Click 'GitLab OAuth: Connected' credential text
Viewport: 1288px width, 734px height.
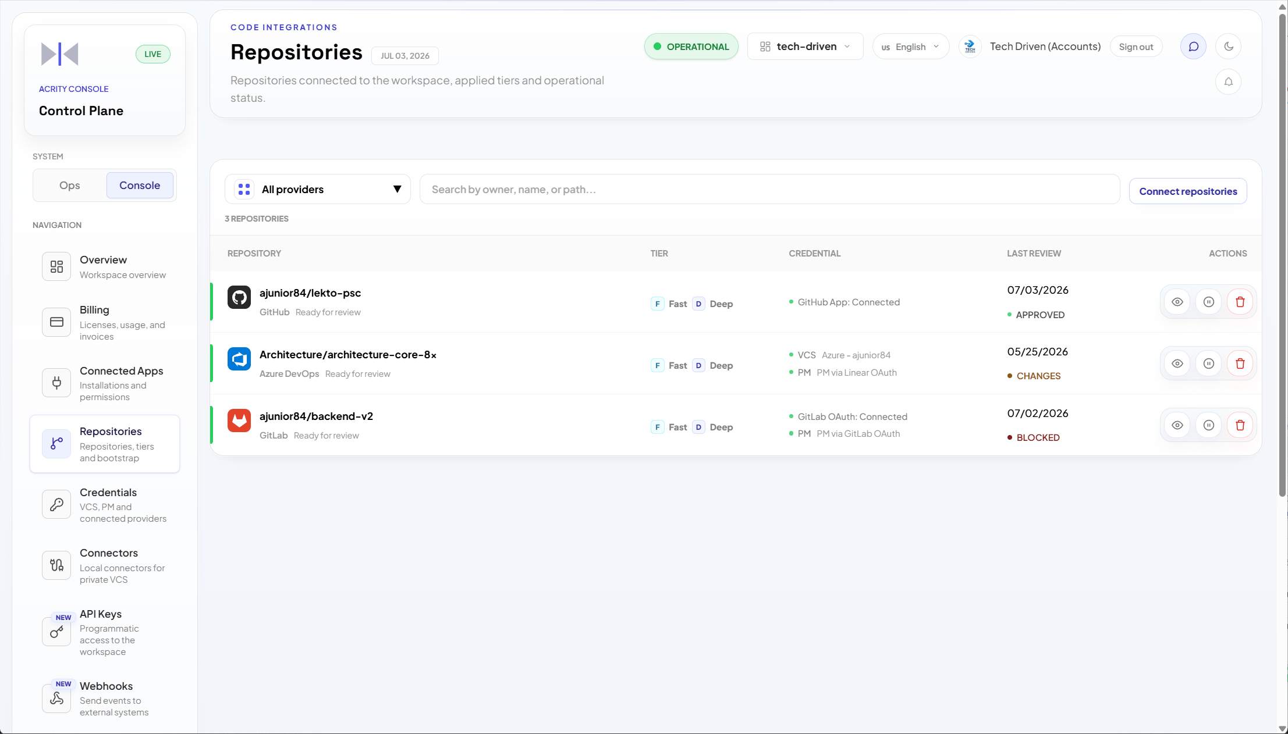pos(853,417)
